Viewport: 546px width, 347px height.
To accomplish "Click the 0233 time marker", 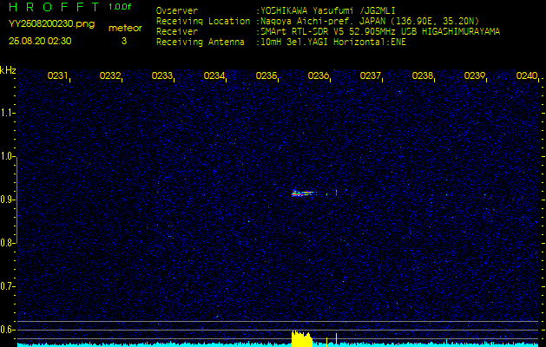I will click(162, 75).
